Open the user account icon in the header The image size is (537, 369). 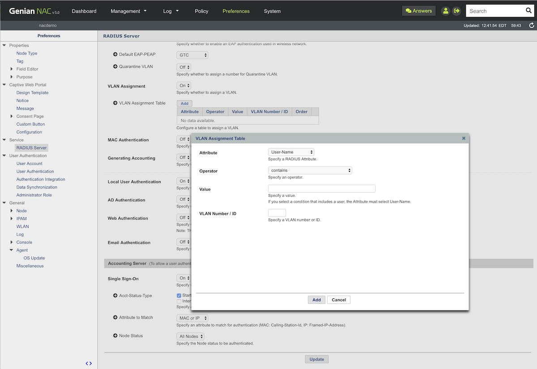pyautogui.click(x=445, y=10)
